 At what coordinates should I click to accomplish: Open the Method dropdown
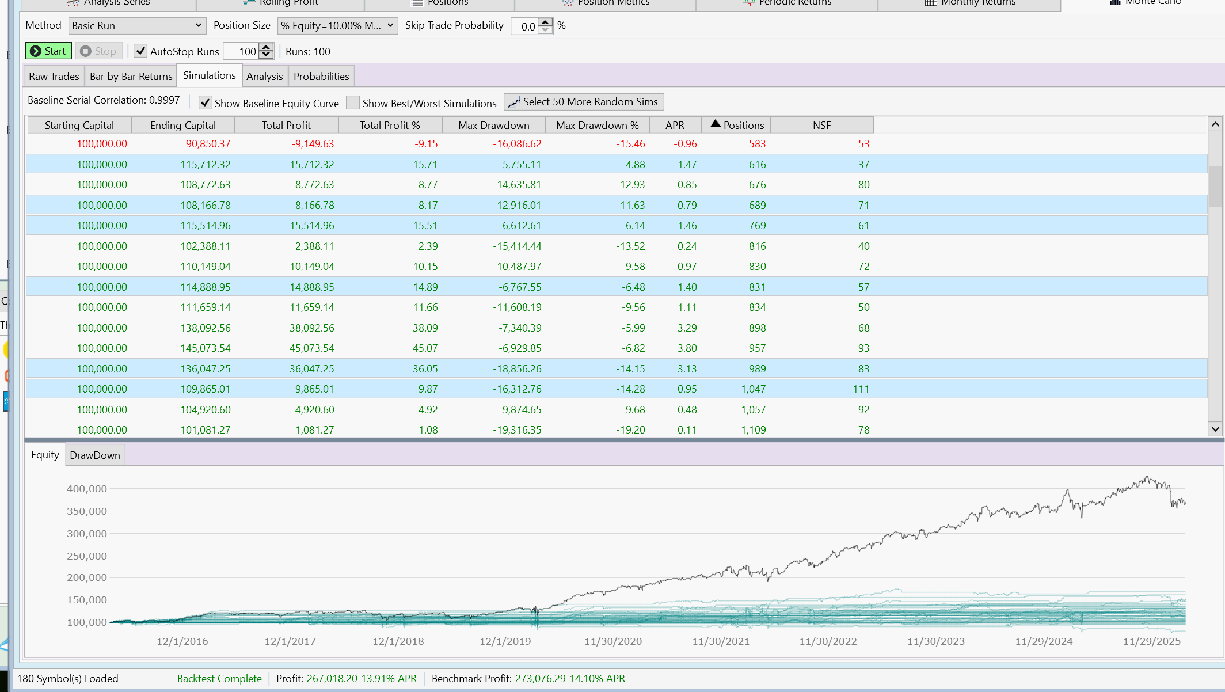coord(137,26)
